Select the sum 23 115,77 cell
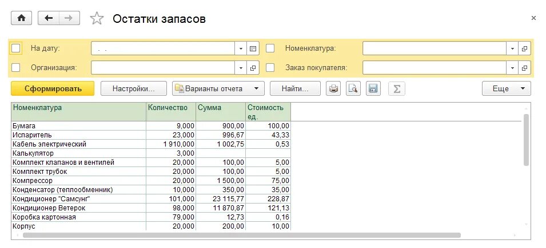The width and height of the screenshot is (546, 248). click(x=221, y=199)
